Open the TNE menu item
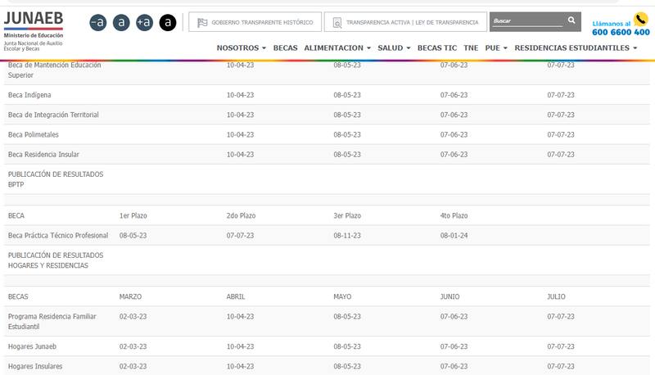 [471, 48]
